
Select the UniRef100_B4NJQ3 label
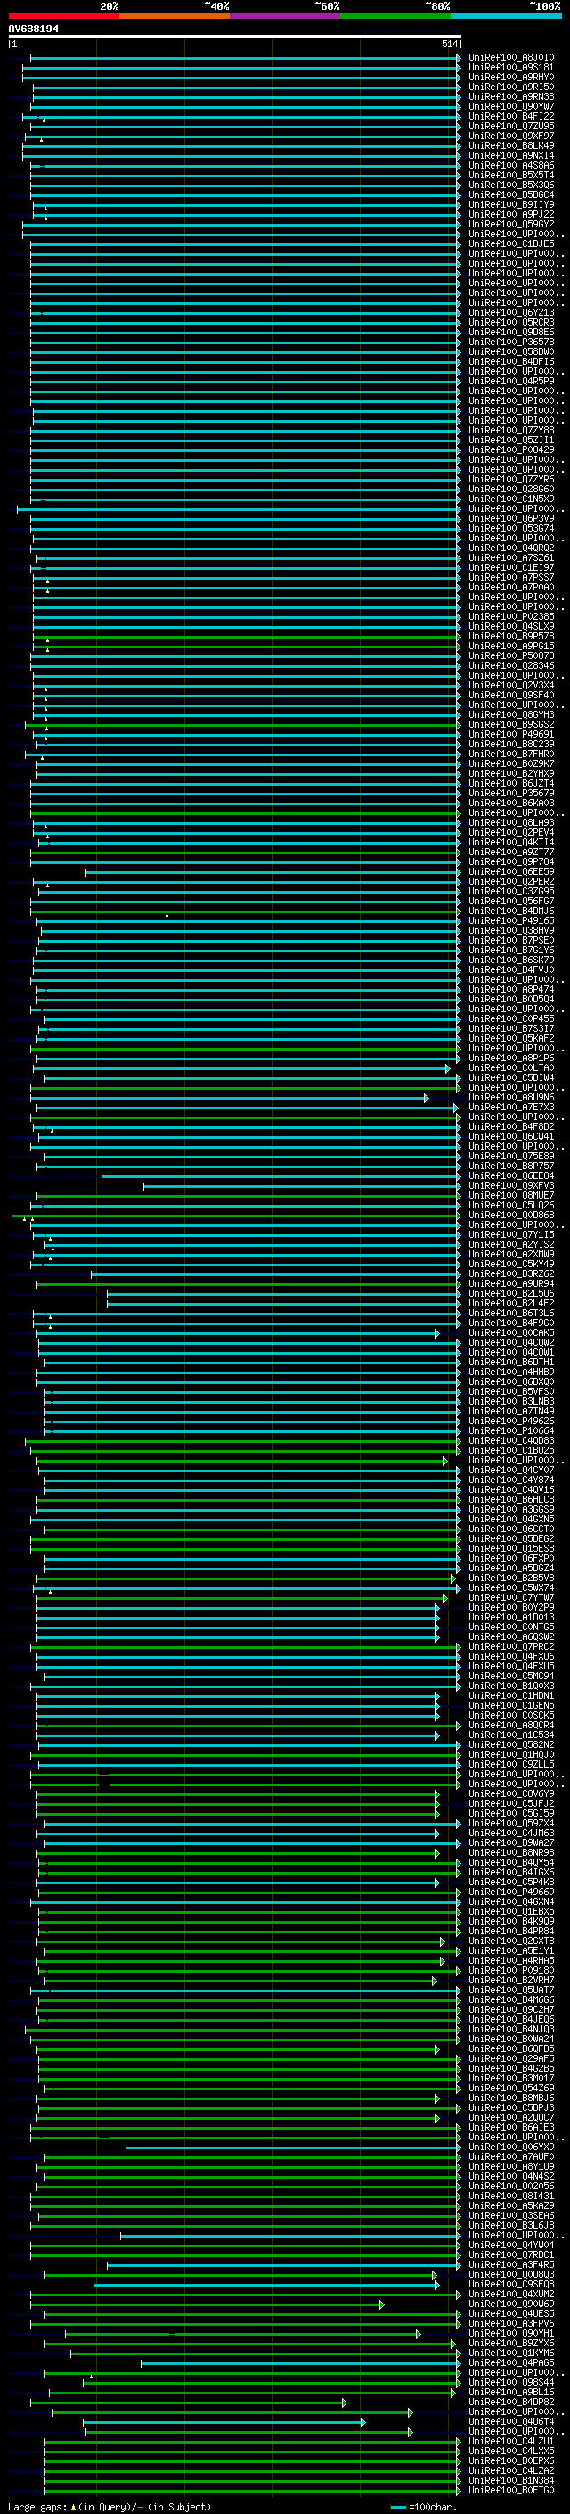click(x=511, y=2029)
